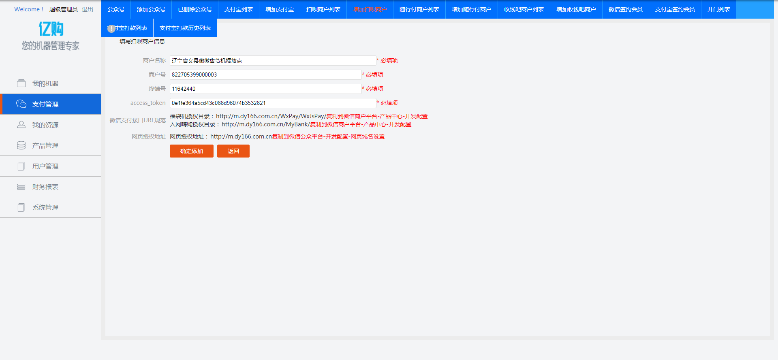778x360 pixels.
Task: Open 系统管理 using its sidebar icon
Action: pyautogui.click(x=21, y=207)
